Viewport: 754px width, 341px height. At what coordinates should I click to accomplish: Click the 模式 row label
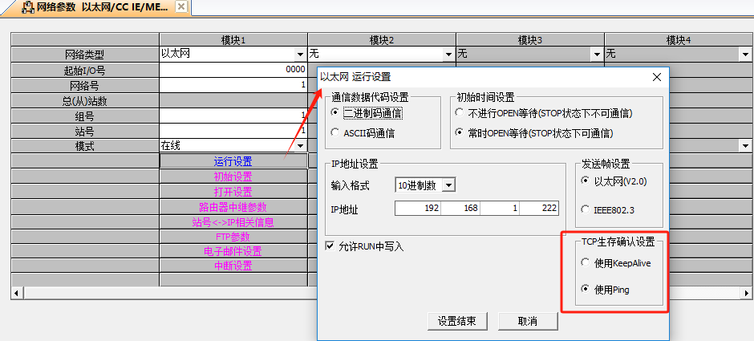click(85, 146)
